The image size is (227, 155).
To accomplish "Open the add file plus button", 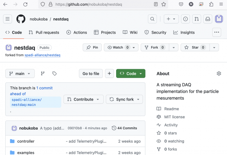I will [109, 73].
